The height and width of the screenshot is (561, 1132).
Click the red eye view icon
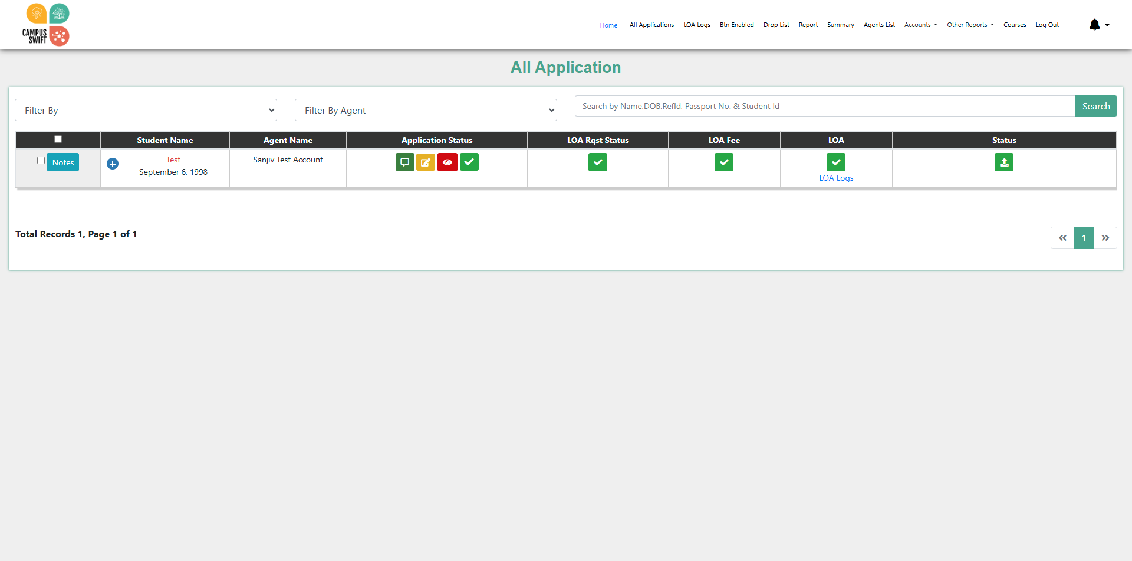[x=447, y=162]
